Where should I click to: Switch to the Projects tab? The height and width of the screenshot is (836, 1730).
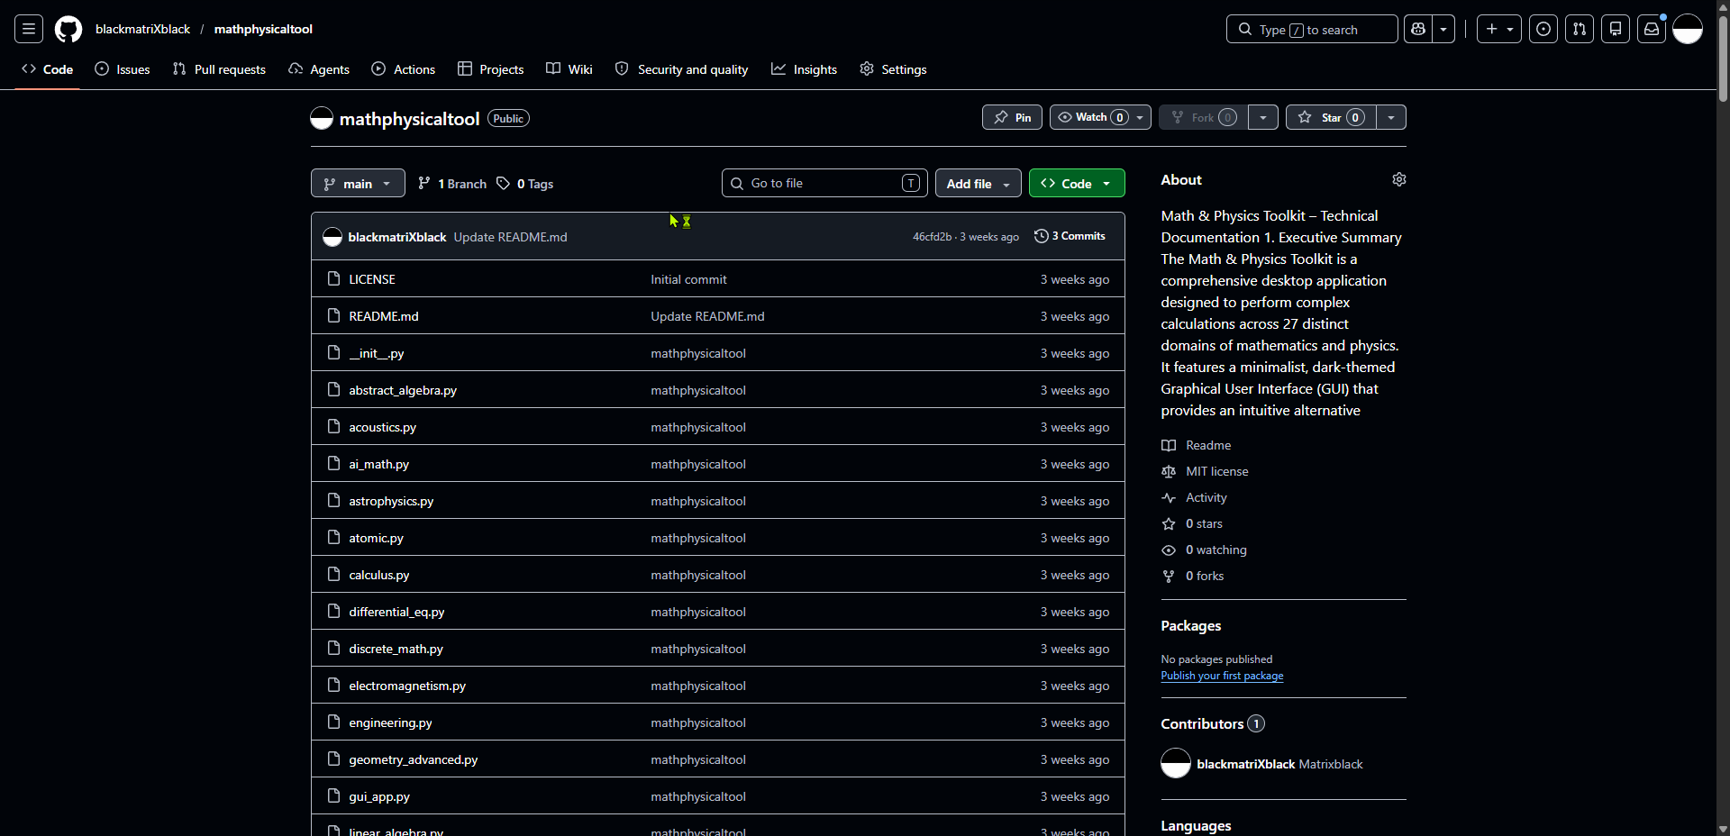pos(491,69)
